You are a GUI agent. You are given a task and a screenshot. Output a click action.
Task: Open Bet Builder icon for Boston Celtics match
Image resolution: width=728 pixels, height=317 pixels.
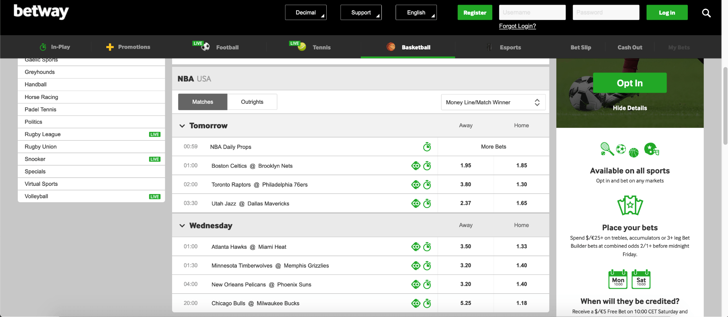[x=416, y=166]
